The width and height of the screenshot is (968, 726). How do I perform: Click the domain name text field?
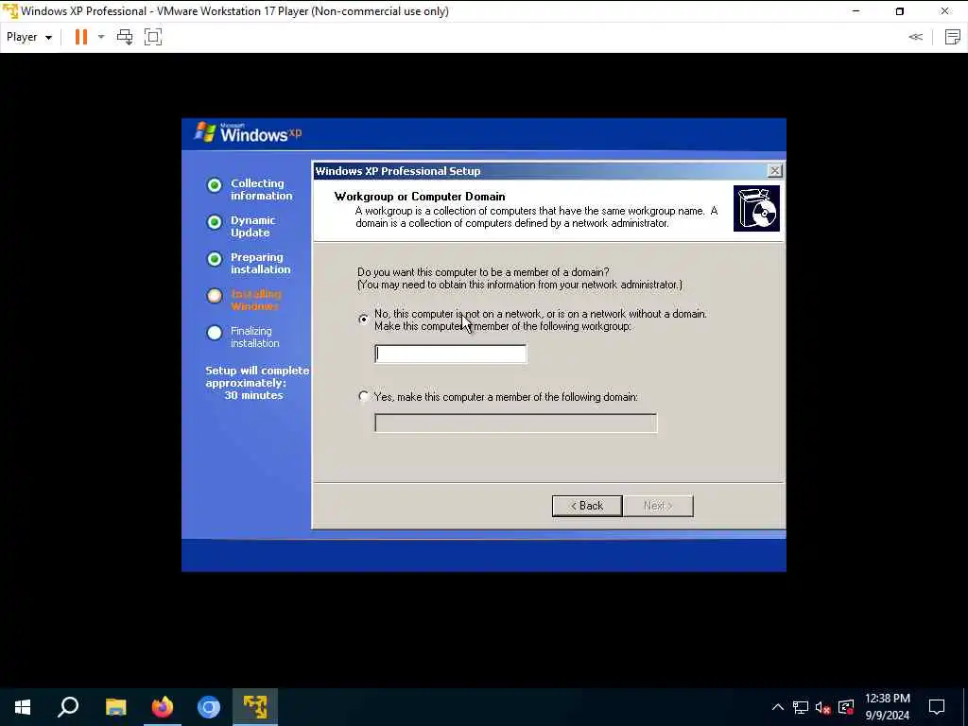coord(516,423)
